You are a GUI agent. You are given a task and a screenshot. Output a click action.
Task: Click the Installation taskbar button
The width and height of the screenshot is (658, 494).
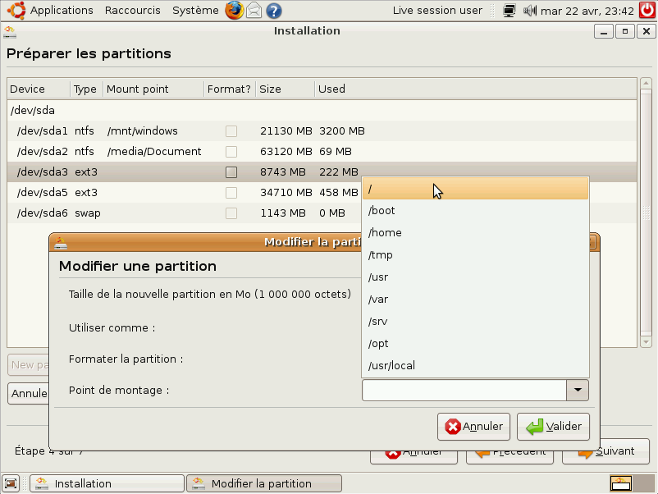pyautogui.click(x=107, y=483)
